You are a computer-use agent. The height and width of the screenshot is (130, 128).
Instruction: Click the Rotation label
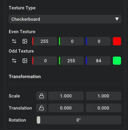click(x=17, y=120)
